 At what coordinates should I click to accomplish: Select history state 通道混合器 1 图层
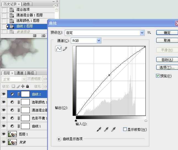click(31, 15)
